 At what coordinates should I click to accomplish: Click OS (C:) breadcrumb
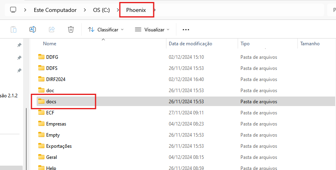(x=102, y=10)
